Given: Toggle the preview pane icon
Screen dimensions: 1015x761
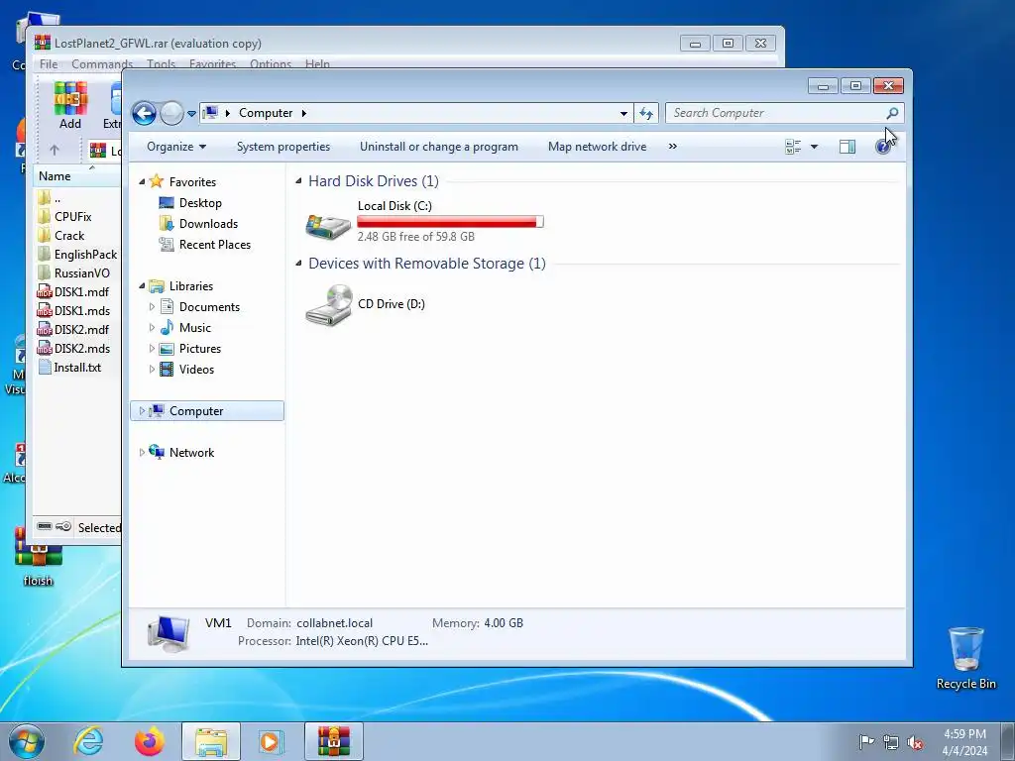Looking at the screenshot, I should tap(847, 147).
